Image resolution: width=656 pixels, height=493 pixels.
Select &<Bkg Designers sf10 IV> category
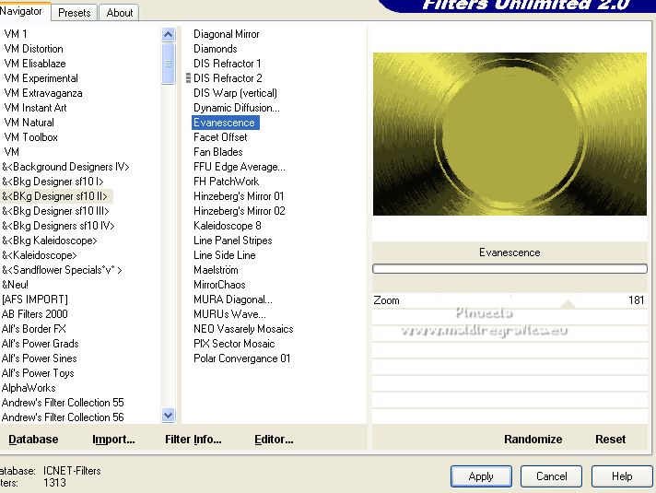58,226
